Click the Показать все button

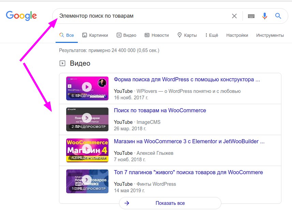(x=170, y=203)
